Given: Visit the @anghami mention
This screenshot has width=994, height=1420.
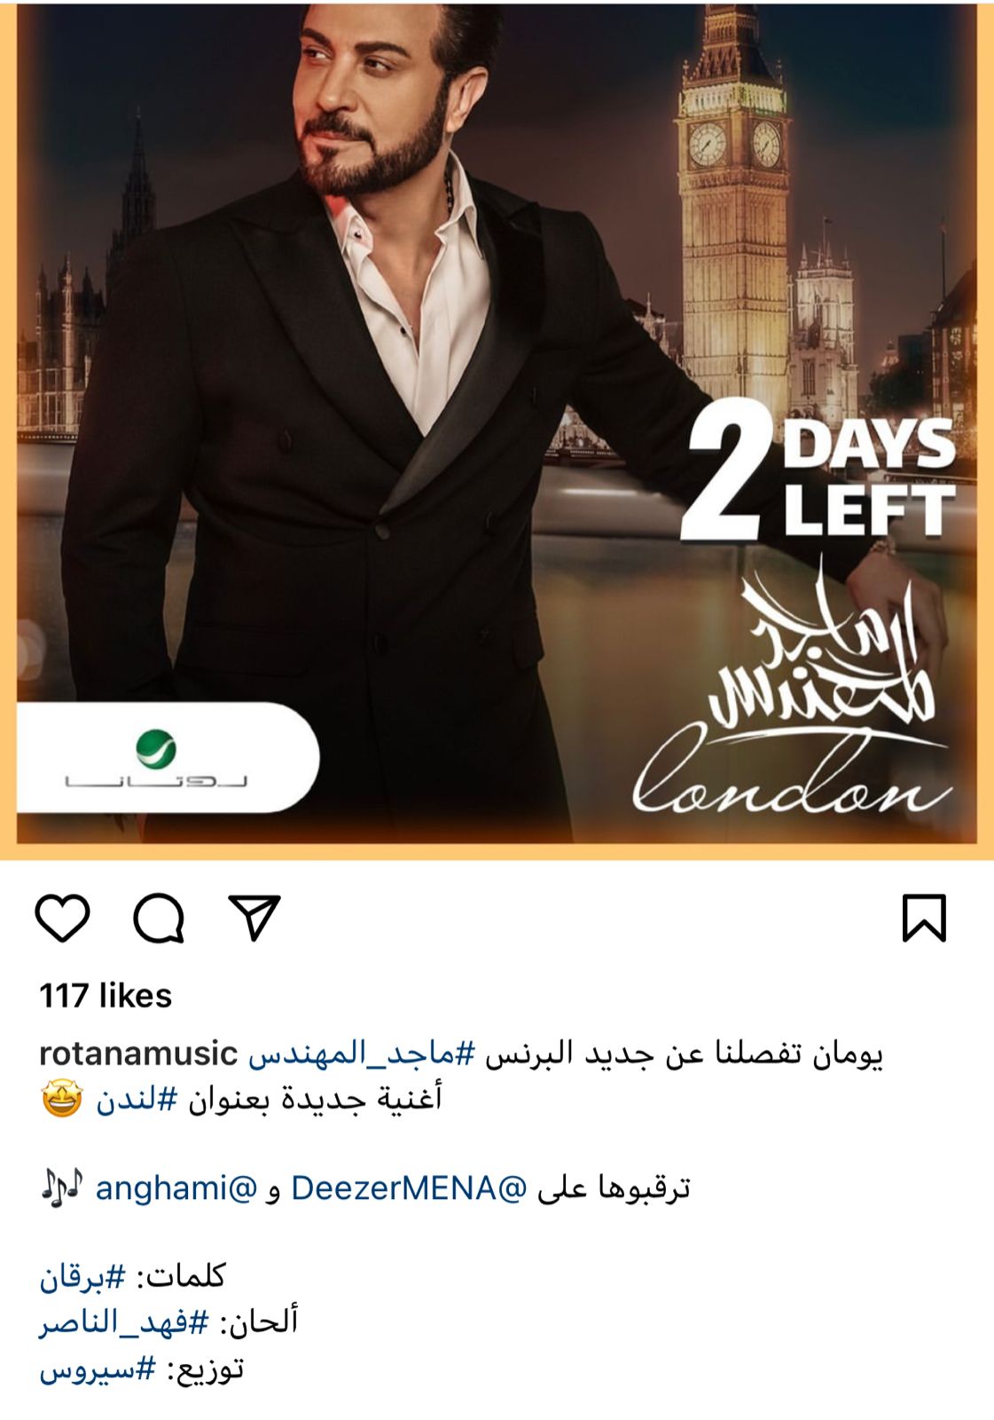Looking at the screenshot, I should coord(176,1188).
